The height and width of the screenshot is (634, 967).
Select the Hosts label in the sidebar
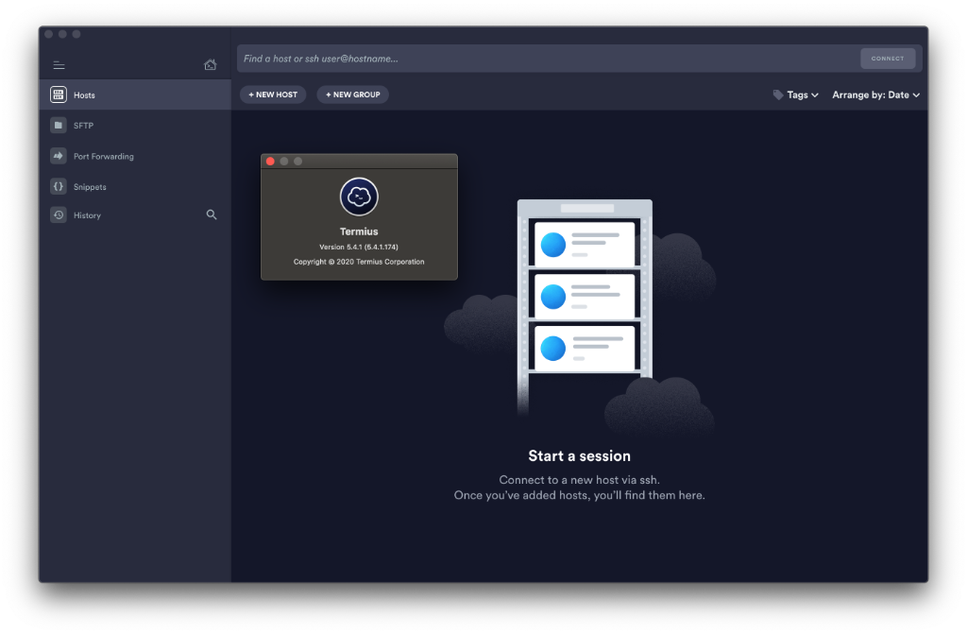(x=84, y=95)
